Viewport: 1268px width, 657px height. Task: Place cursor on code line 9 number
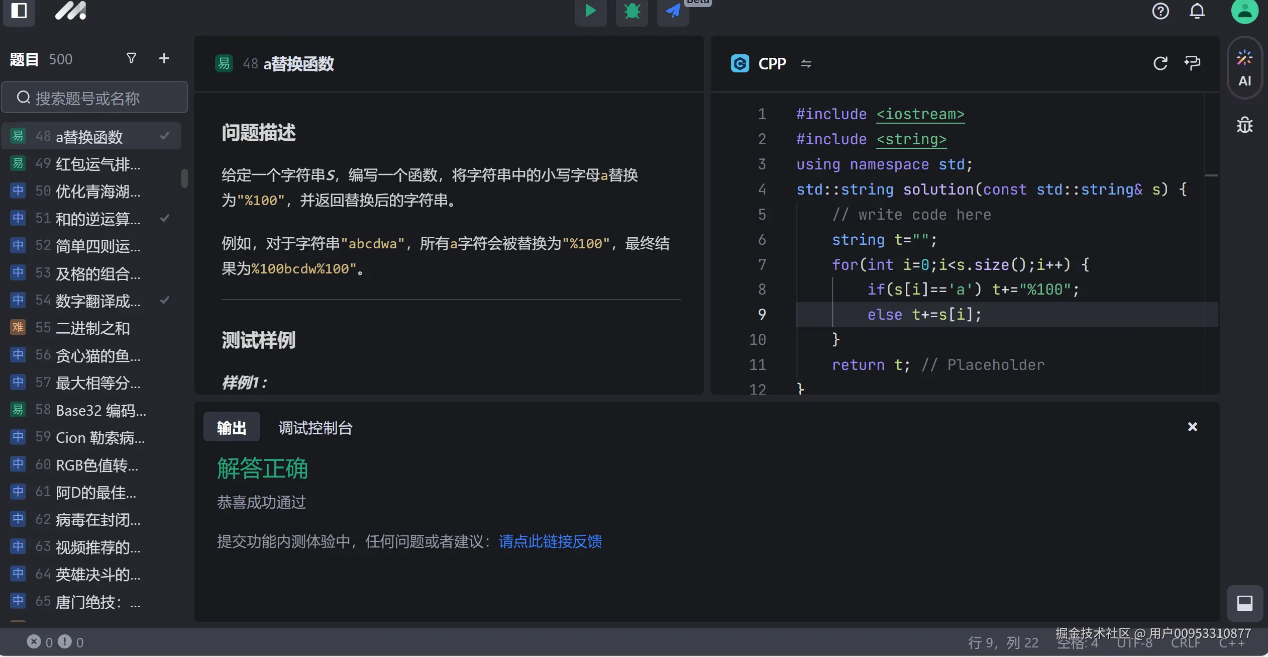pyautogui.click(x=762, y=314)
